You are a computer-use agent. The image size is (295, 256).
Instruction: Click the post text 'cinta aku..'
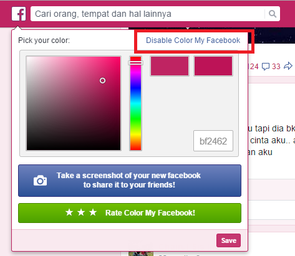tap(270, 140)
